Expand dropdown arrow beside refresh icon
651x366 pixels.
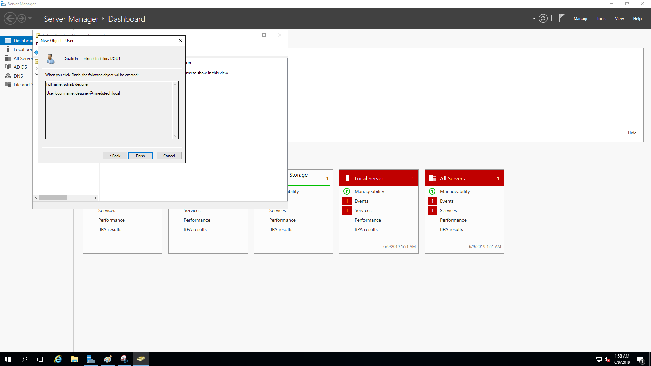tap(534, 19)
